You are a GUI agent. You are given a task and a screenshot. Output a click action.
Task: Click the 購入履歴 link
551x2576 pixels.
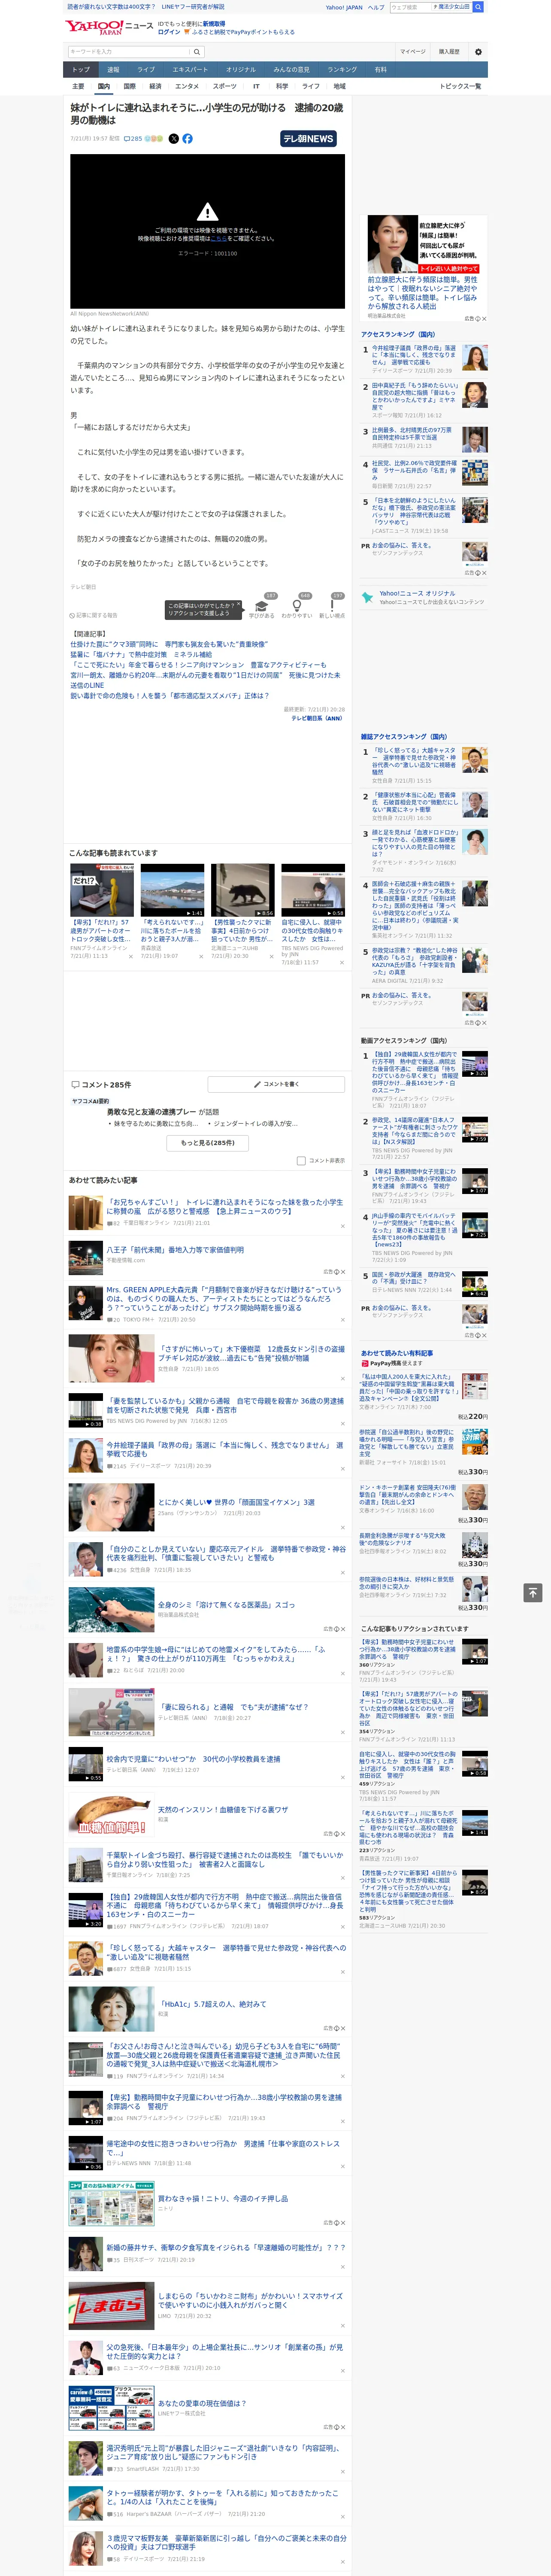click(449, 52)
